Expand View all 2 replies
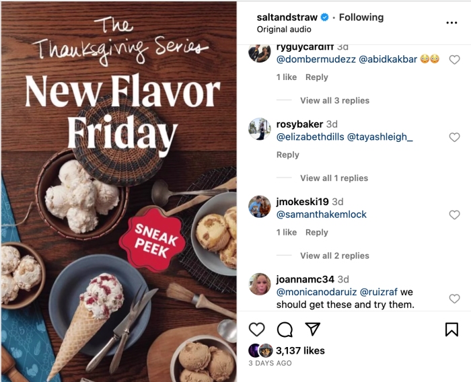 point(334,256)
